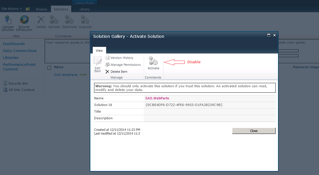This screenshot has width=319, height=175.
Task: Go to Data Connections in the sidebar
Action: click(20, 51)
